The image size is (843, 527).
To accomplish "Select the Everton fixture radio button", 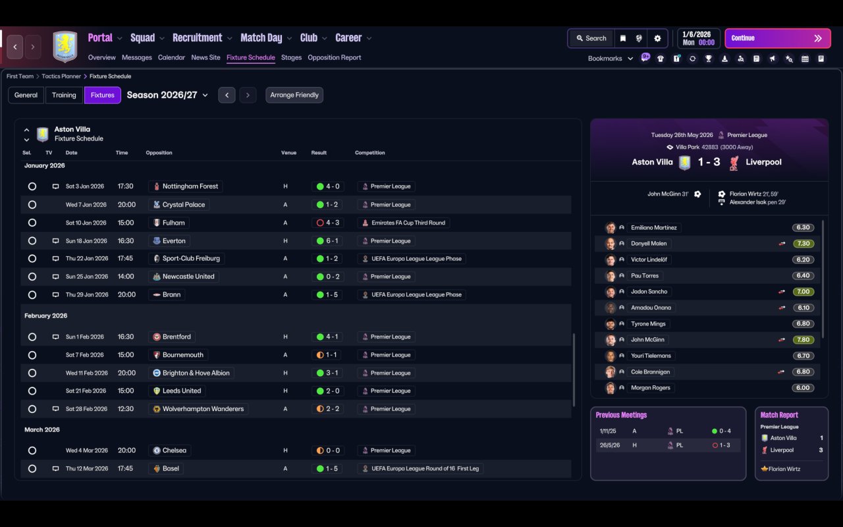I will point(32,241).
